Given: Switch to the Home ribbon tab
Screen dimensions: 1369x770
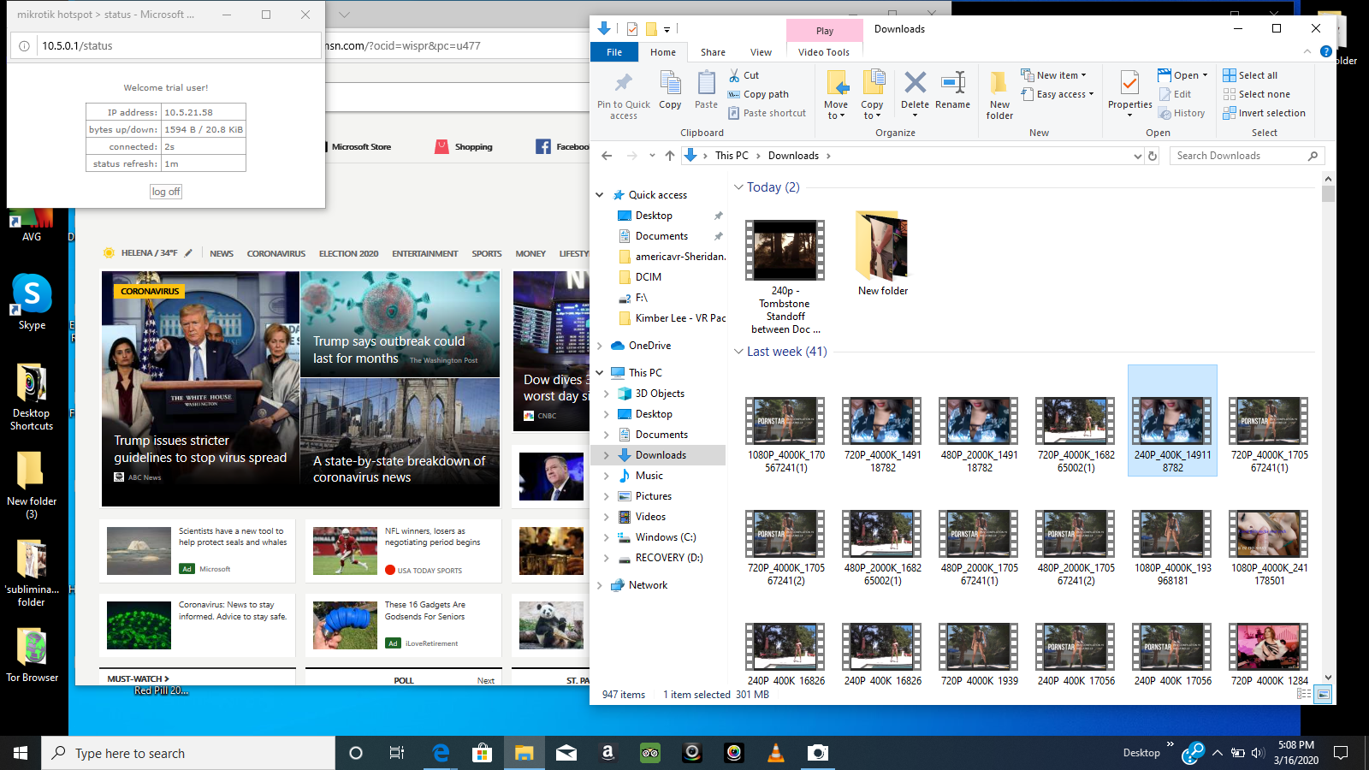Looking at the screenshot, I should click(x=663, y=52).
